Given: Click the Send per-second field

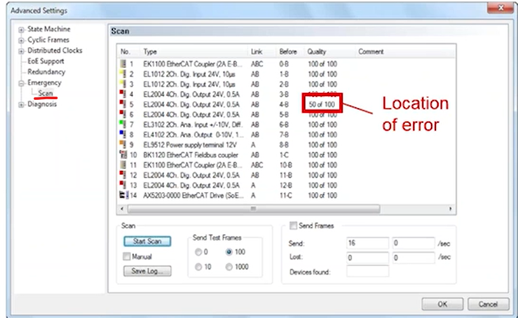Looking at the screenshot, I should click(413, 244).
